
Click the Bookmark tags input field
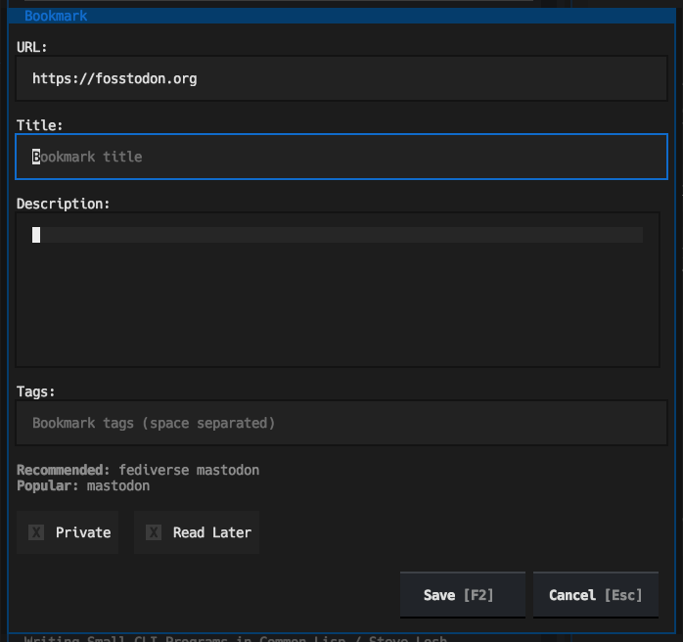tap(341, 423)
